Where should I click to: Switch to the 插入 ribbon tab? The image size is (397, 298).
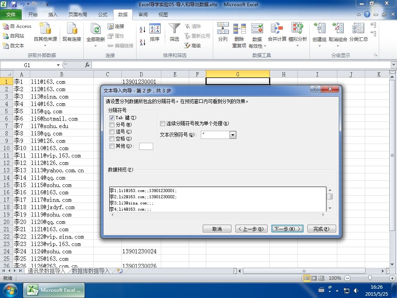[53, 15]
